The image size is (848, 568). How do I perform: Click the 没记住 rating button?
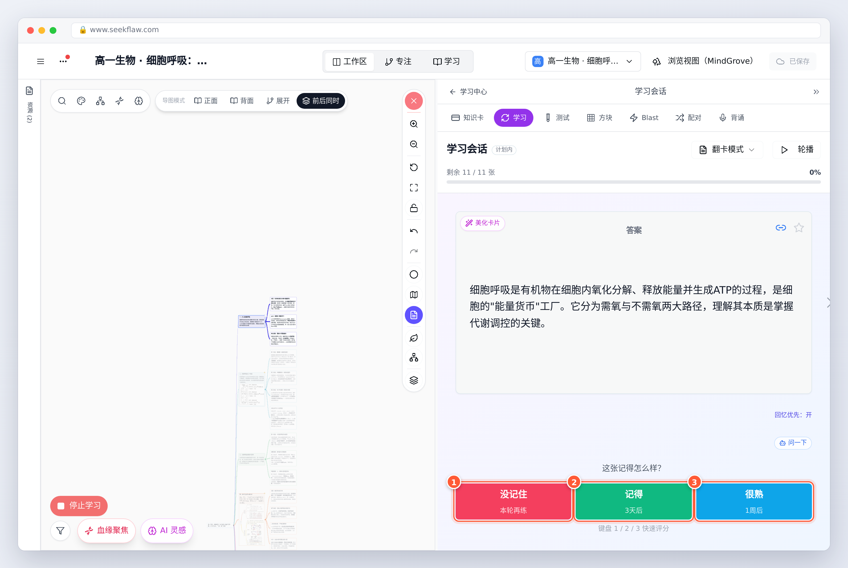(x=513, y=502)
